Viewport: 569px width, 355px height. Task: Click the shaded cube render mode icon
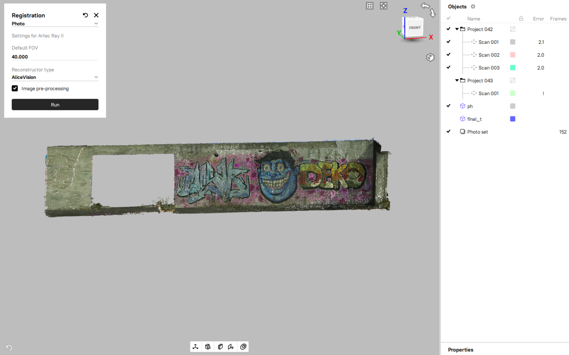coord(208,346)
